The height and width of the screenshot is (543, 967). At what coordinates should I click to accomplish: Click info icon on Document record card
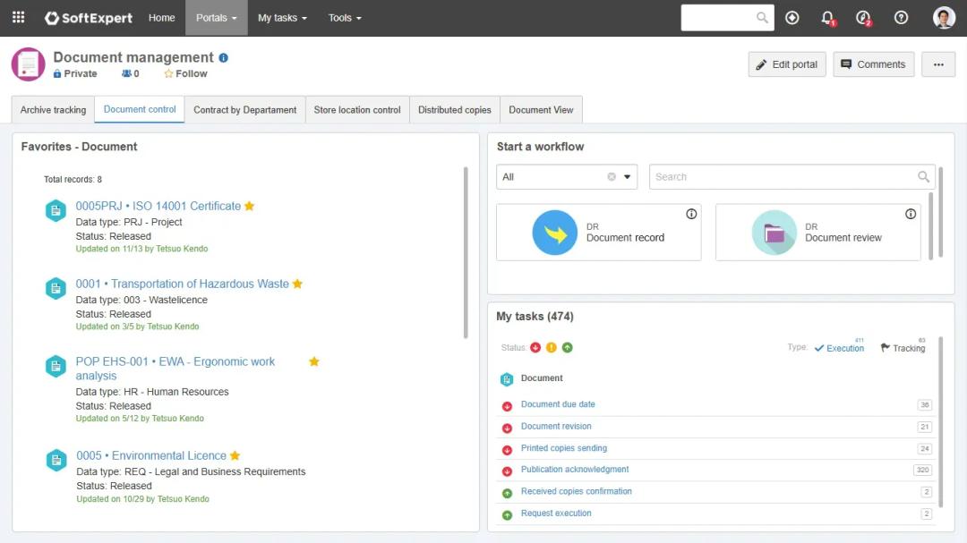click(x=691, y=214)
